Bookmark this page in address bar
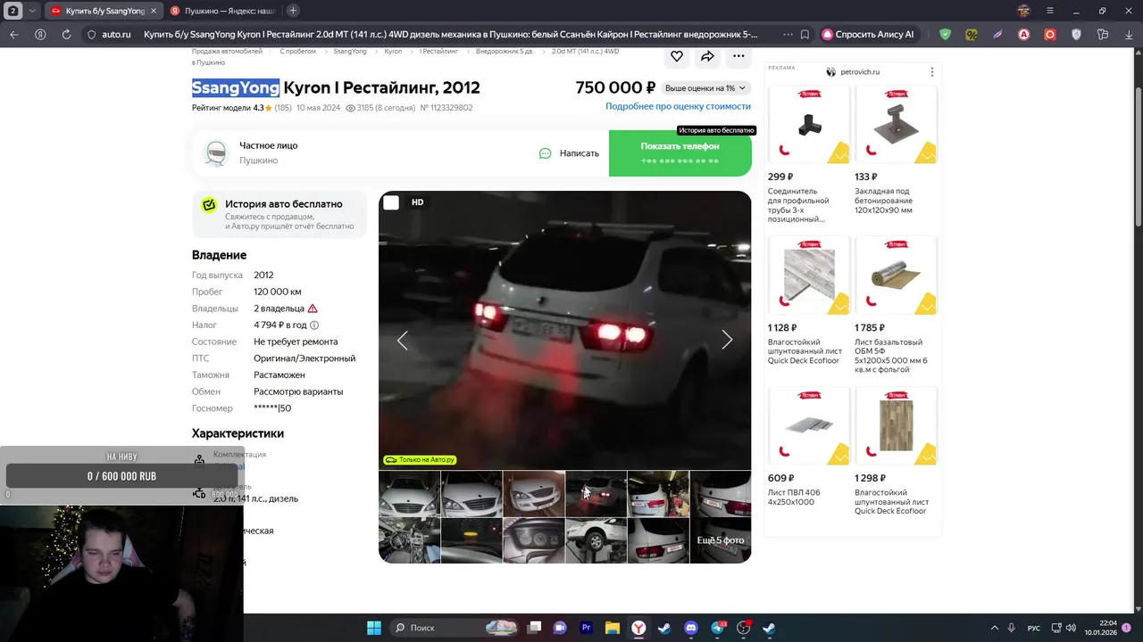 point(805,35)
